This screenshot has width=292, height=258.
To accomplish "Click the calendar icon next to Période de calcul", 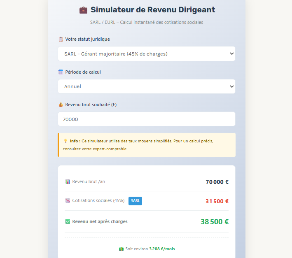I will [x=61, y=72].
